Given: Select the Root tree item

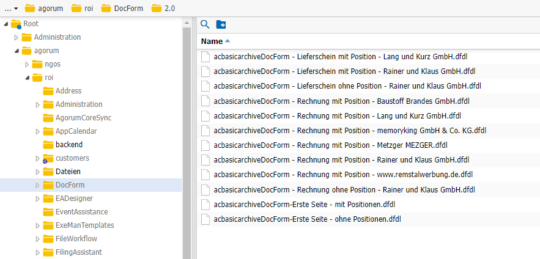Looking at the screenshot, I should (x=31, y=24).
